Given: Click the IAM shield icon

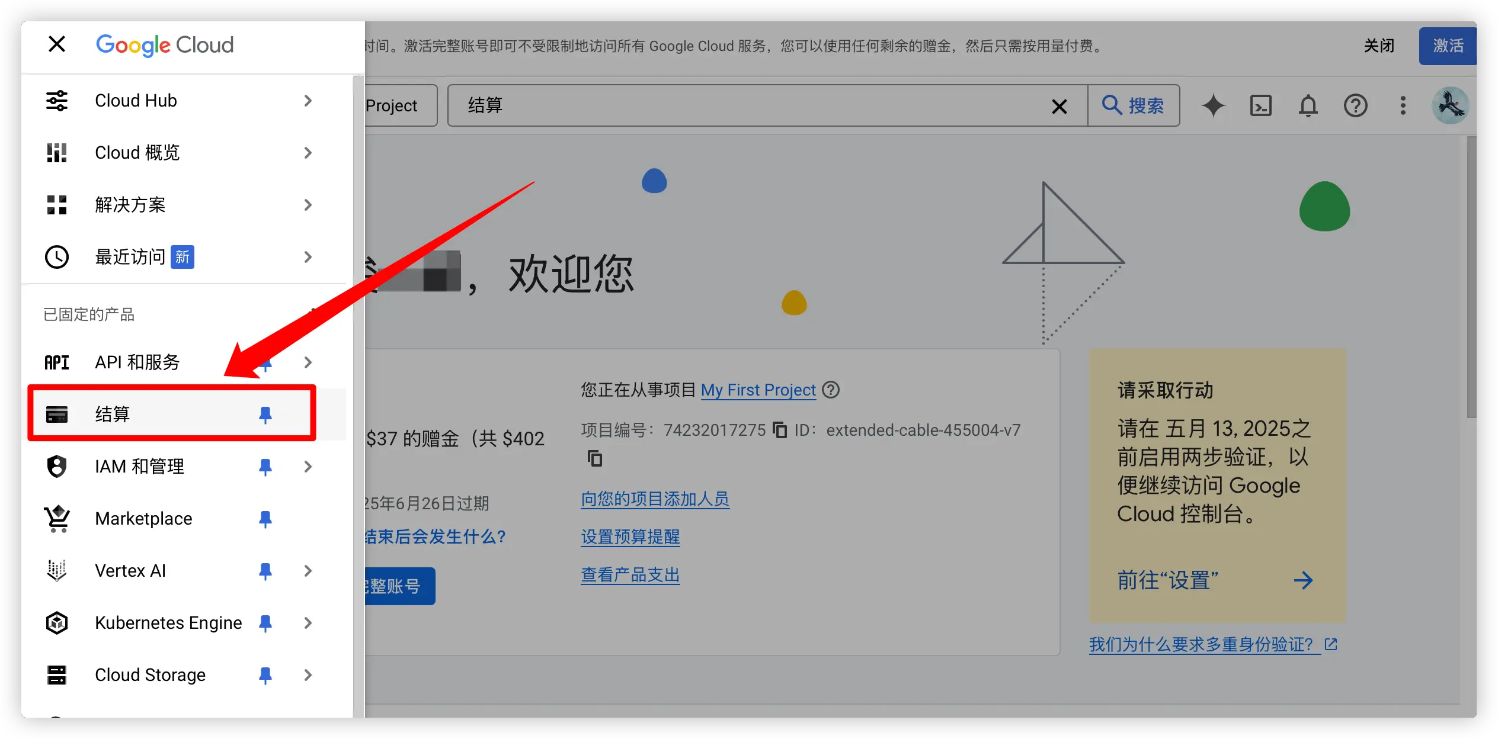Looking at the screenshot, I should [57, 467].
